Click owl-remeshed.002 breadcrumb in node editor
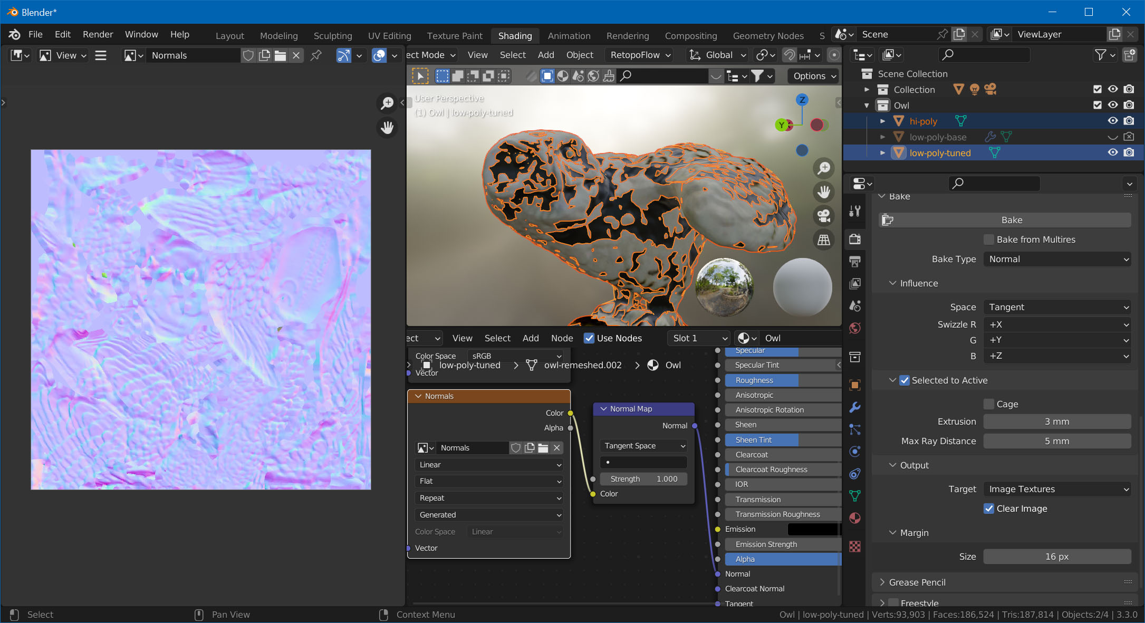This screenshot has width=1145, height=623. point(583,365)
